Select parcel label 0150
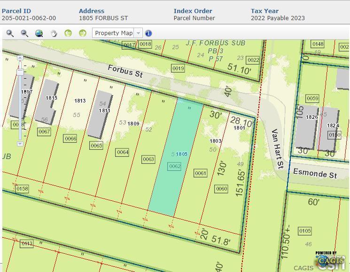The image size is (350, 272). 334,135
